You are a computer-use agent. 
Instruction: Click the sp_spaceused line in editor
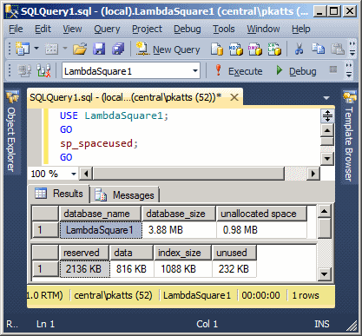pyautogui.click(x=99, y=143)
